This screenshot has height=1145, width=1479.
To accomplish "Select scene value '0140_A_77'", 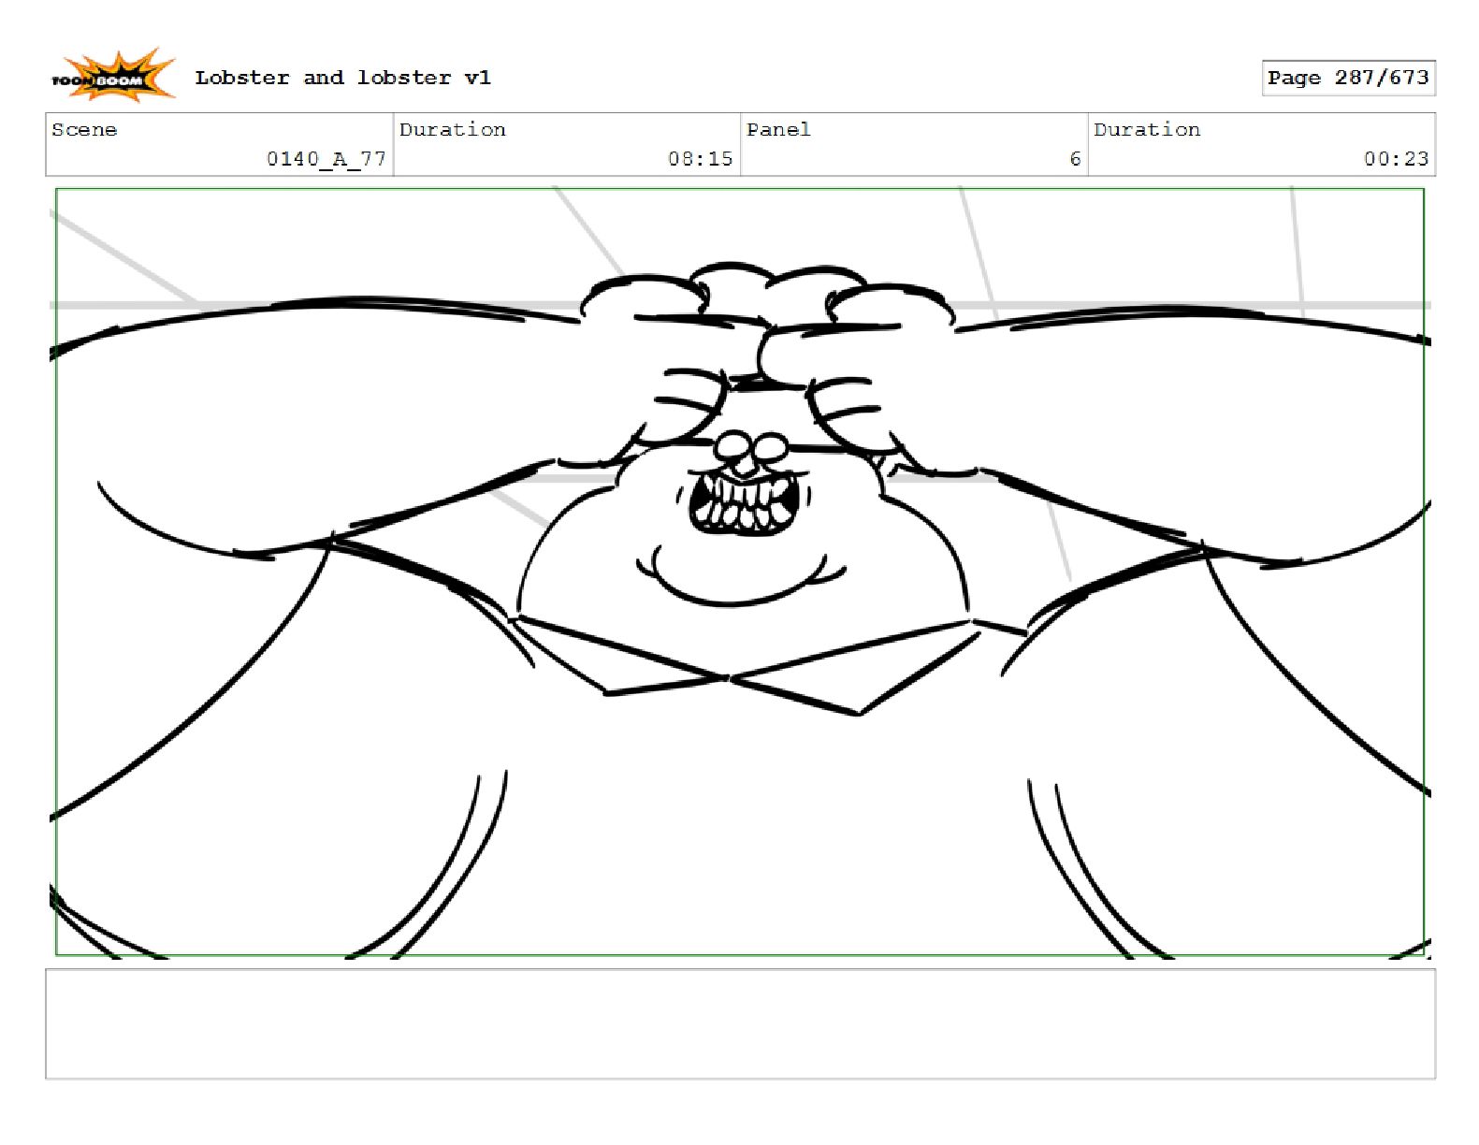I will pyautogui.click(x=326, y=159).
